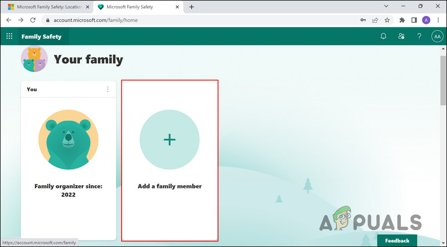This screenshot has width=447, height=247.
Task: Click the Your family heading
Action: tap(88, 59)
